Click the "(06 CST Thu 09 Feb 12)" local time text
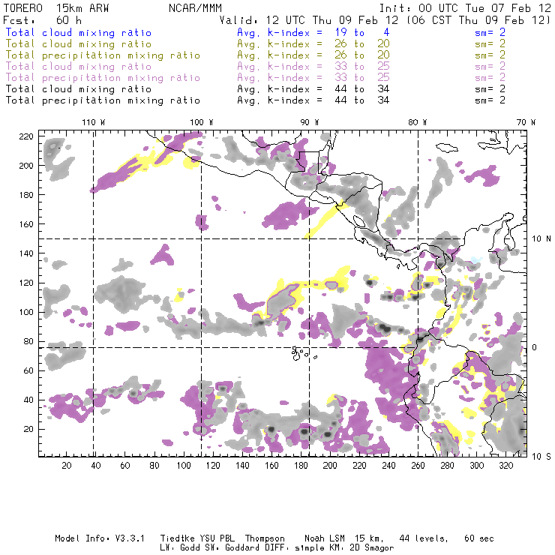Image resolution: width=555 pixels, height=555 pixels. click(478, 20)
